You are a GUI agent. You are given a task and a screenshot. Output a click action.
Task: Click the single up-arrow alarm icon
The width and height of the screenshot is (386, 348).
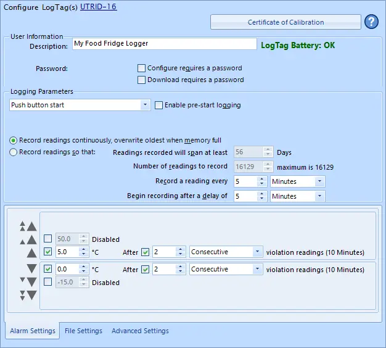[31, 252]
